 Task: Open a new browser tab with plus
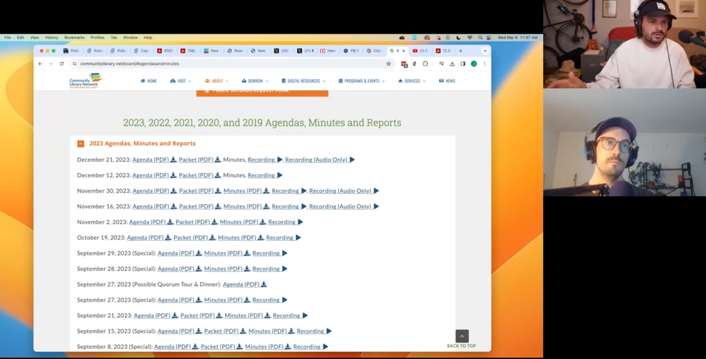(x=461, y=51)
